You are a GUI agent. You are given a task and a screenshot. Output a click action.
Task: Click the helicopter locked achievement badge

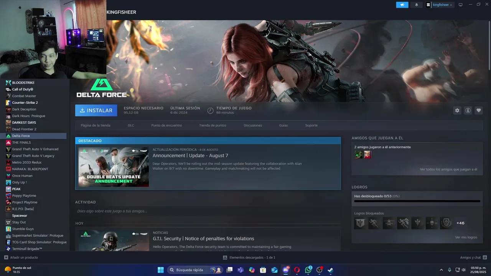coord(389,223)
